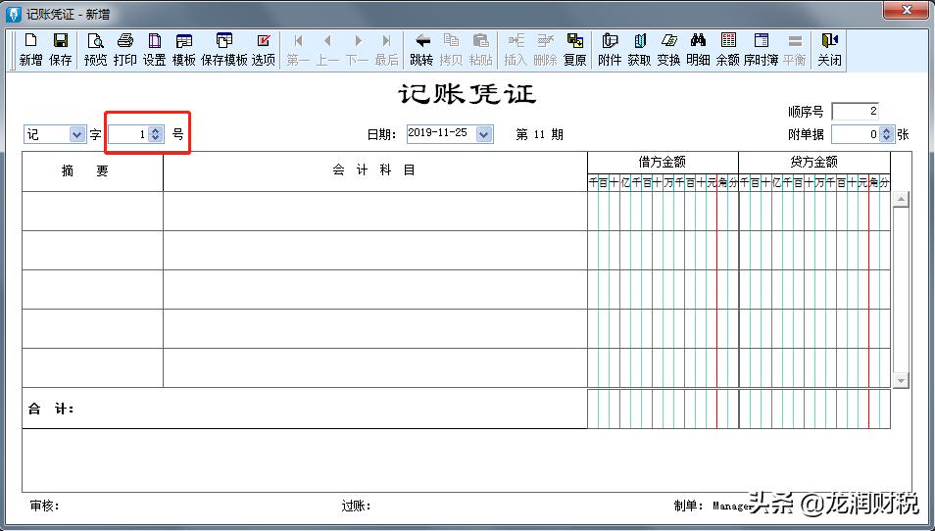Screen dimensions: 935x531
Task: Click first row 摘要 summary cell
Action: click(92, 211)
